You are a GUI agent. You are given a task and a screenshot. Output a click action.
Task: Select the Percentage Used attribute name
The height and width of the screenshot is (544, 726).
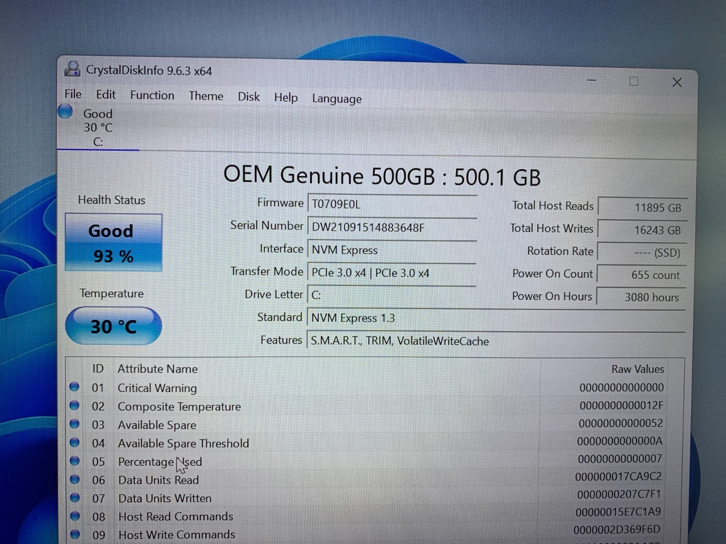[x=160, y=461]
